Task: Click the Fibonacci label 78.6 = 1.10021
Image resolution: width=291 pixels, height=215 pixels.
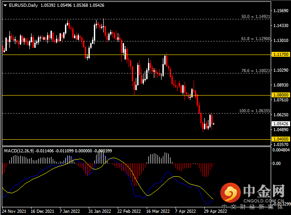Action: click(x=255, y=71)
